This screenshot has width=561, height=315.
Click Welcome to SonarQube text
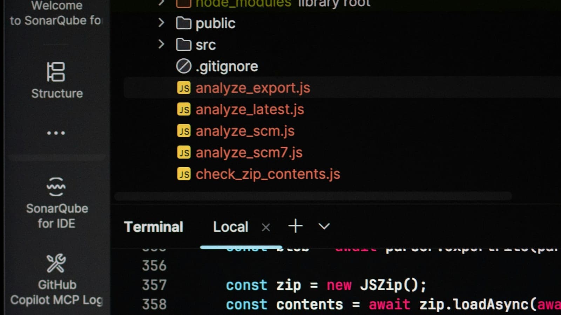(x=56, y=13)
